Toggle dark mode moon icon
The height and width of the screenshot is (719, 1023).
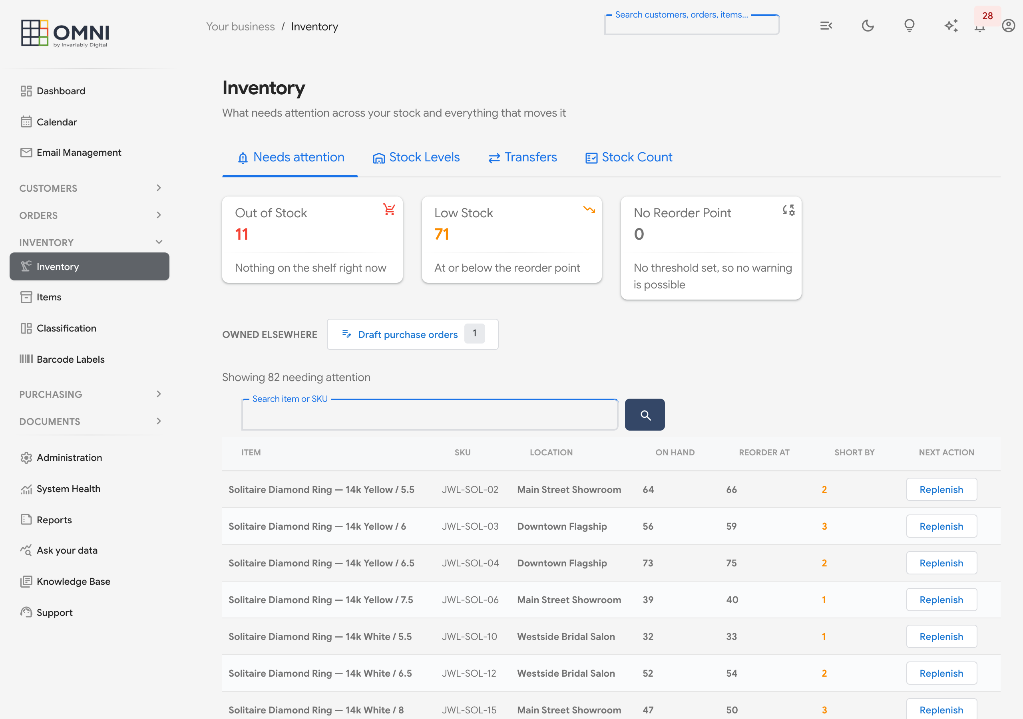(868, 26)
